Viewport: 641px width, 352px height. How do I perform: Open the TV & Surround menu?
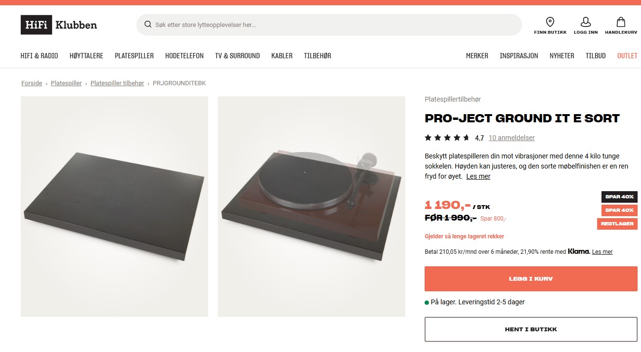[x=238, y=56]
